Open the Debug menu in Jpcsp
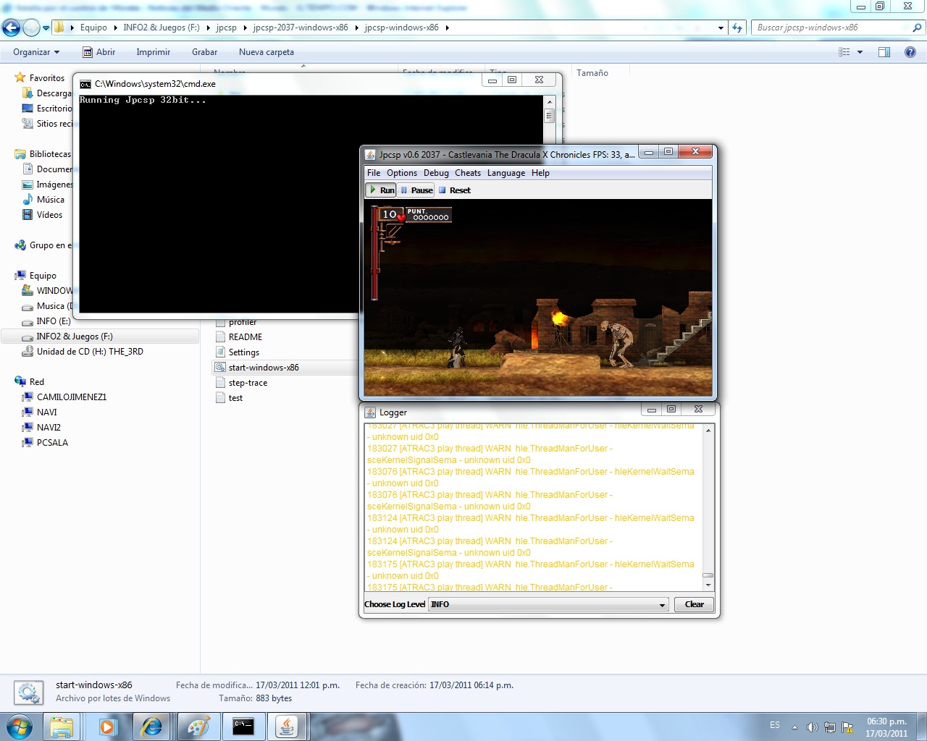 (436, 173)
